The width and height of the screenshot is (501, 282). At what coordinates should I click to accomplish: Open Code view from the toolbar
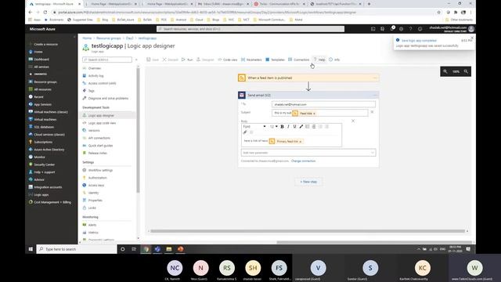(x=228, y=60)
